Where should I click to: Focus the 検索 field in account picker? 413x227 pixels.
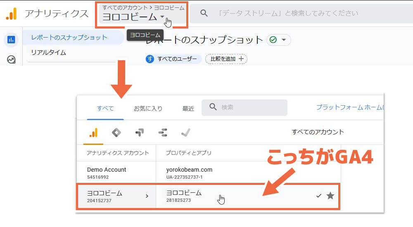[244, 107]
